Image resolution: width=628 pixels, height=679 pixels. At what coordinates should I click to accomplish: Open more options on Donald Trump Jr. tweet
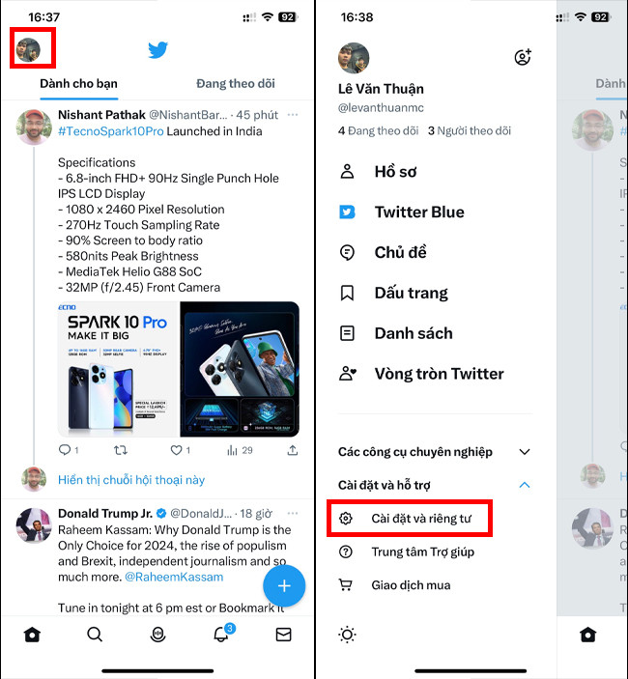pos(293,513)
